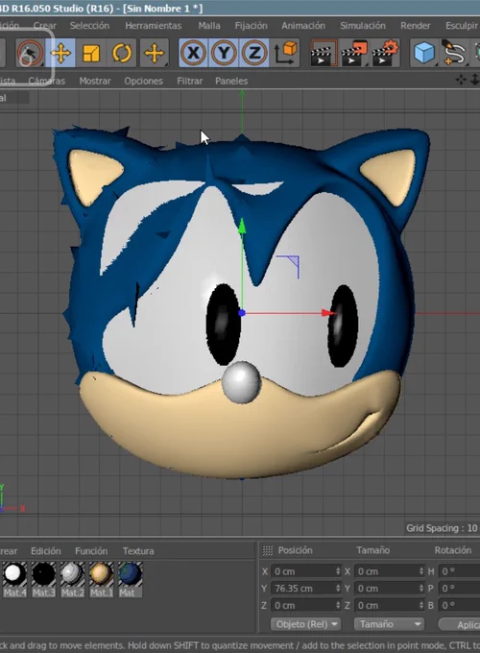Click the red X axis arrow handle
The width and height of the screenshot is (480, 653).
[329, 313]
